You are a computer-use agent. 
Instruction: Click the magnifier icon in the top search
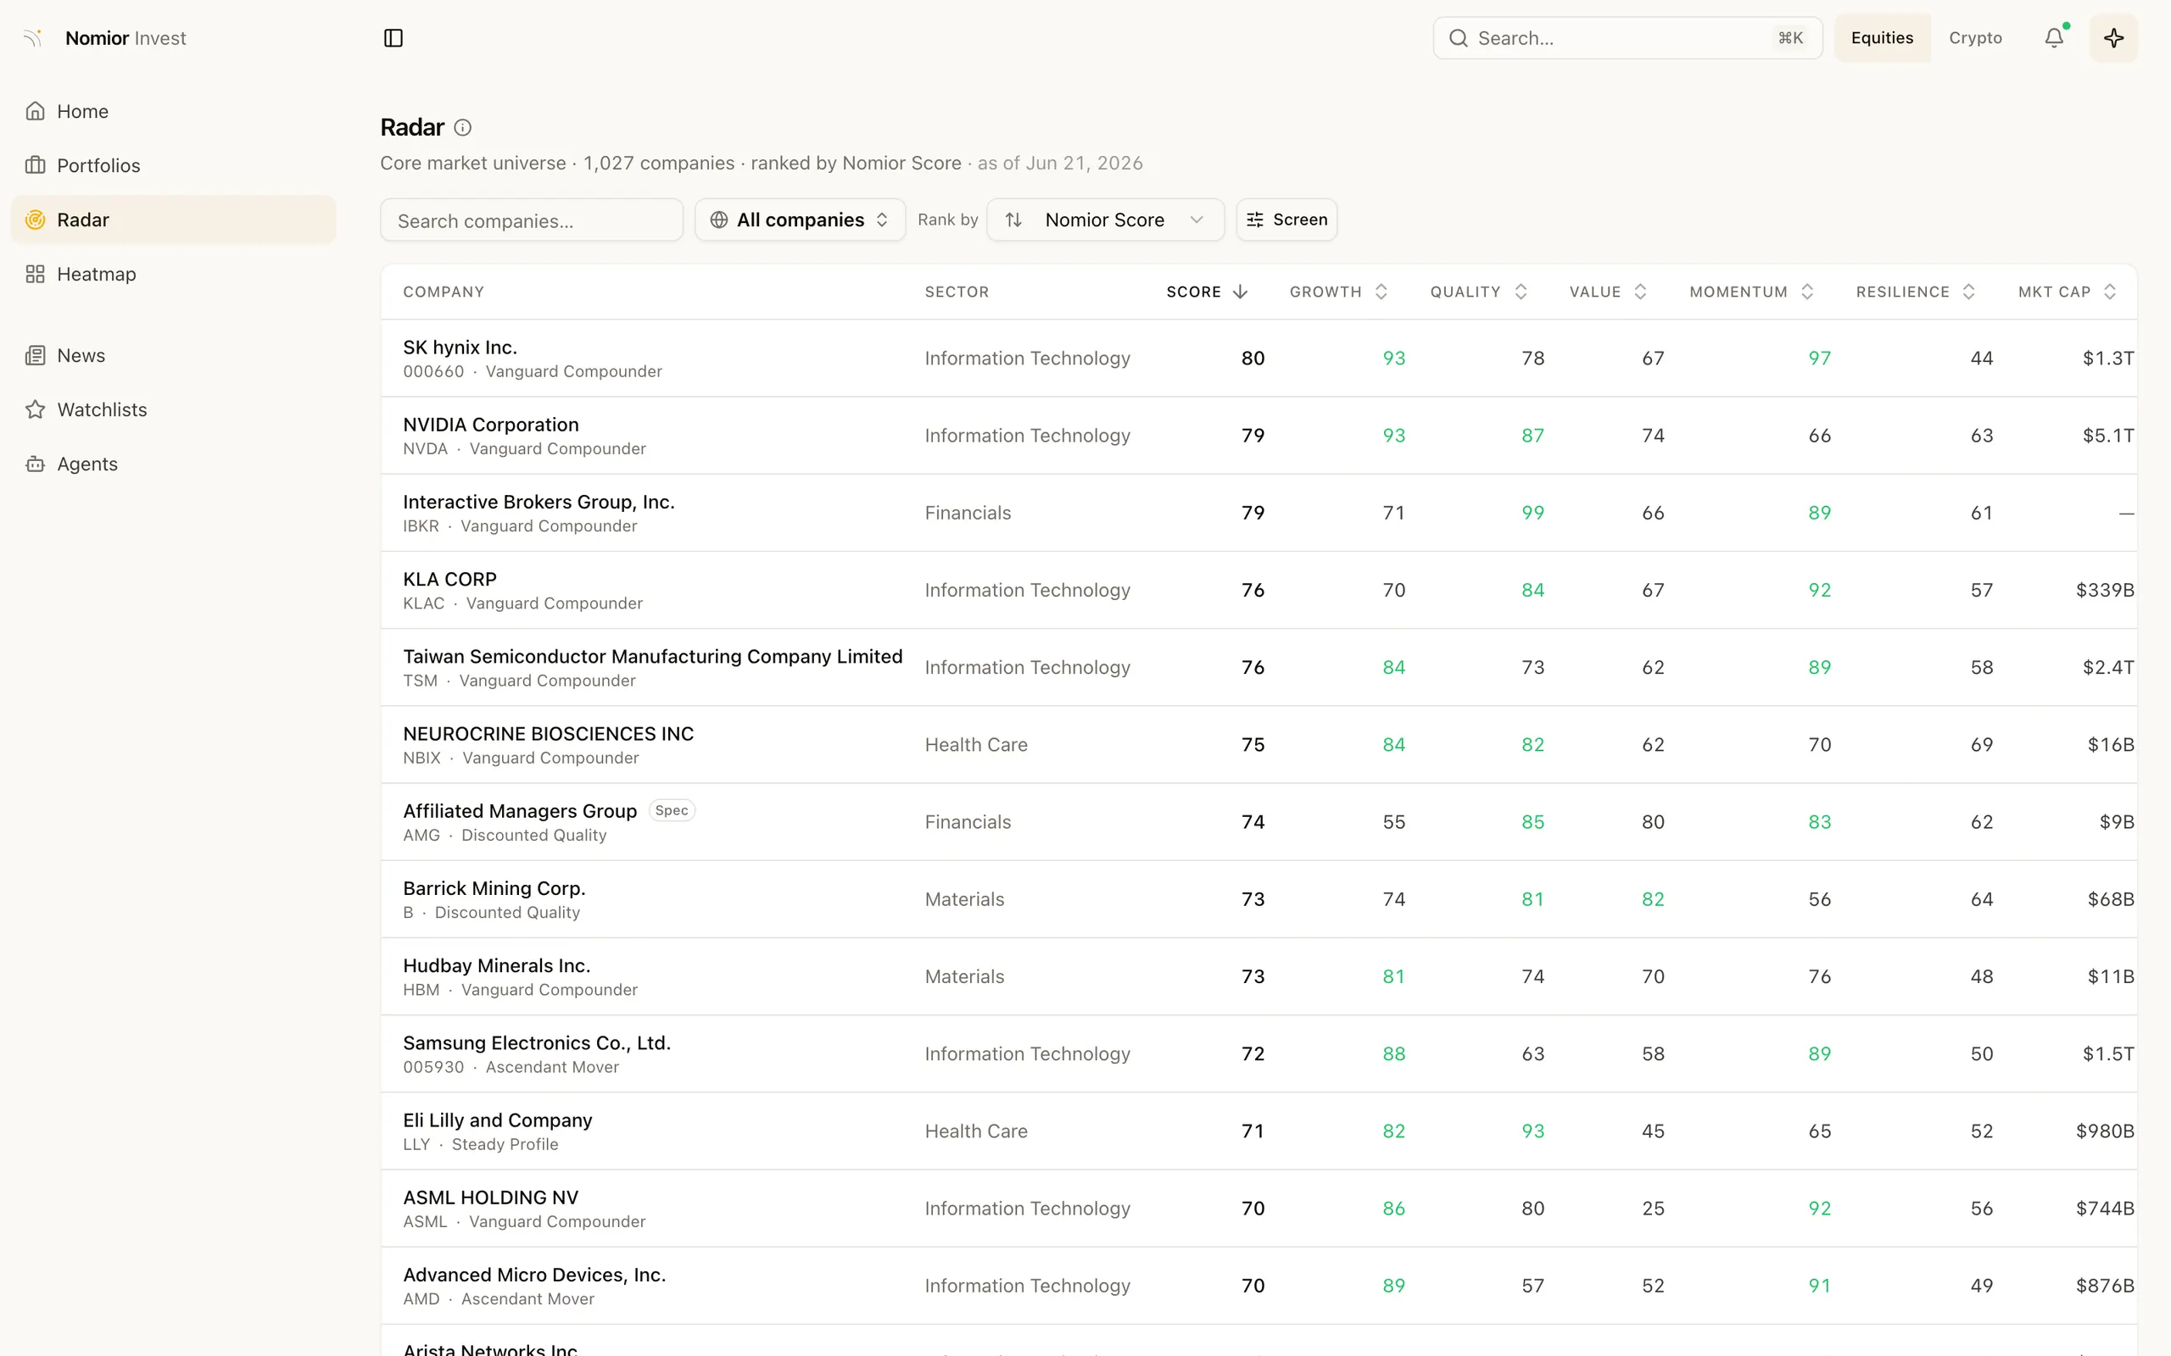(x=1459, y=37)
